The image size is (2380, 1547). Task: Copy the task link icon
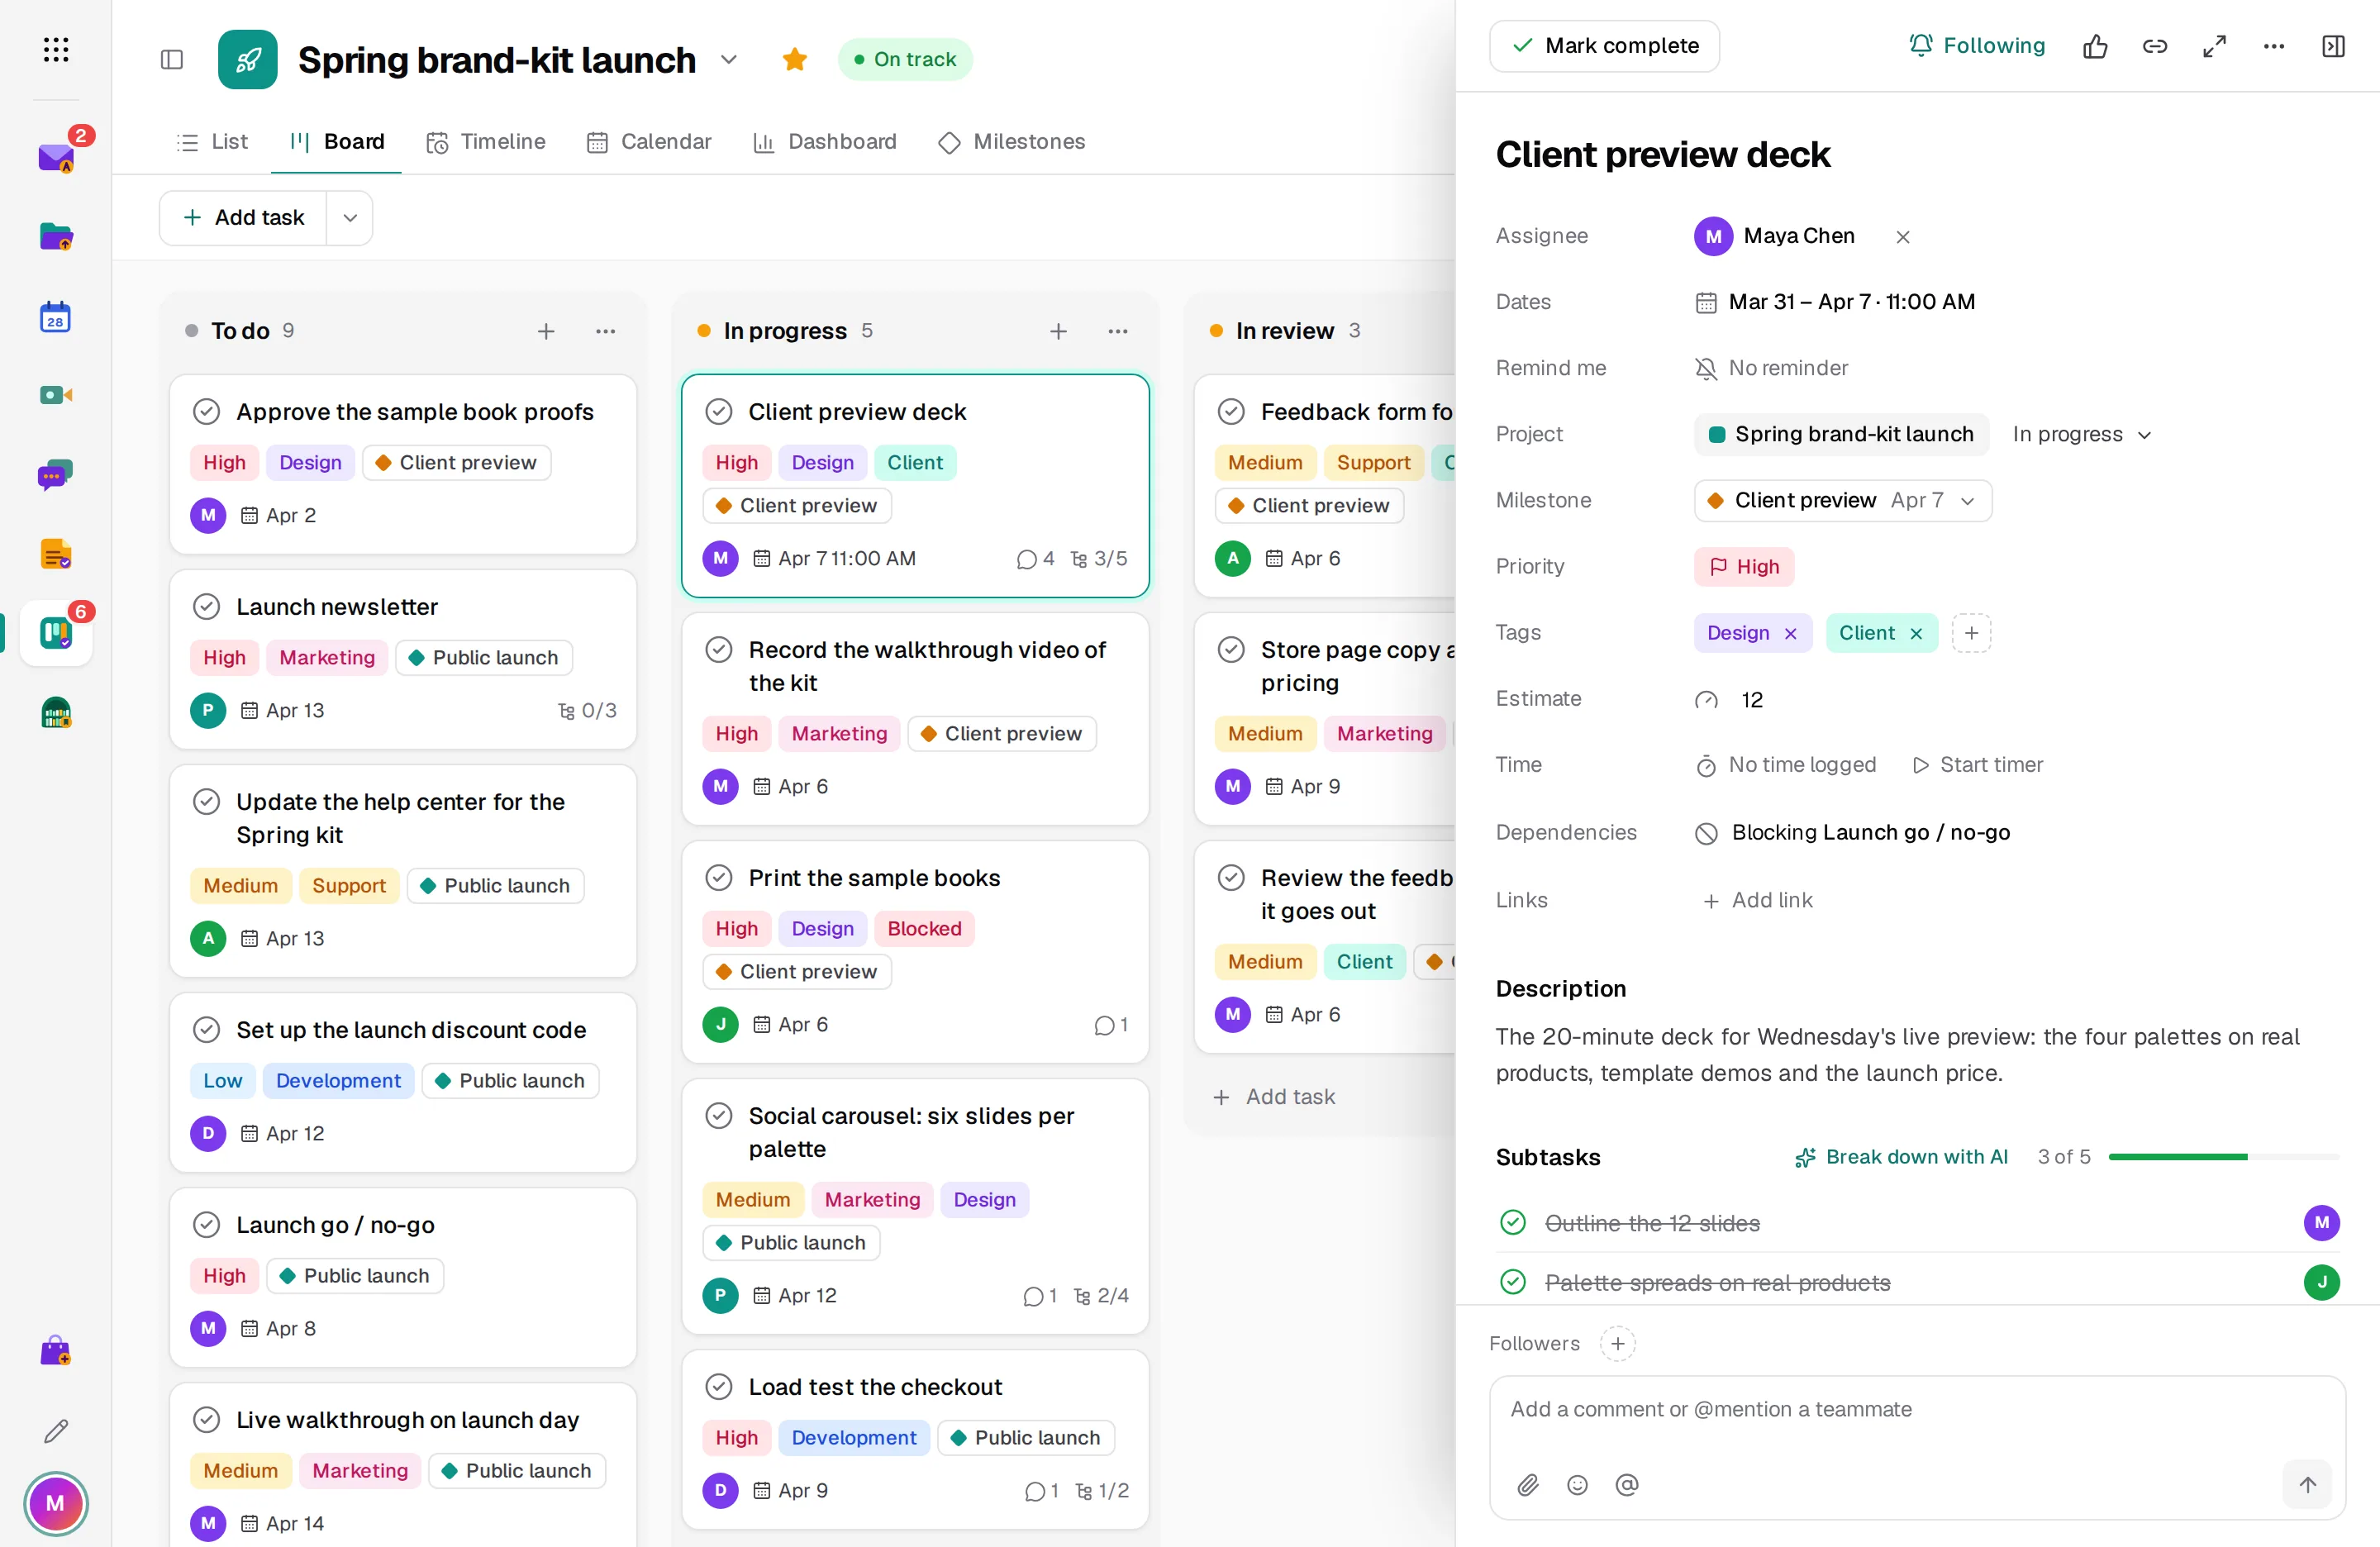(x=2155, y=46)
